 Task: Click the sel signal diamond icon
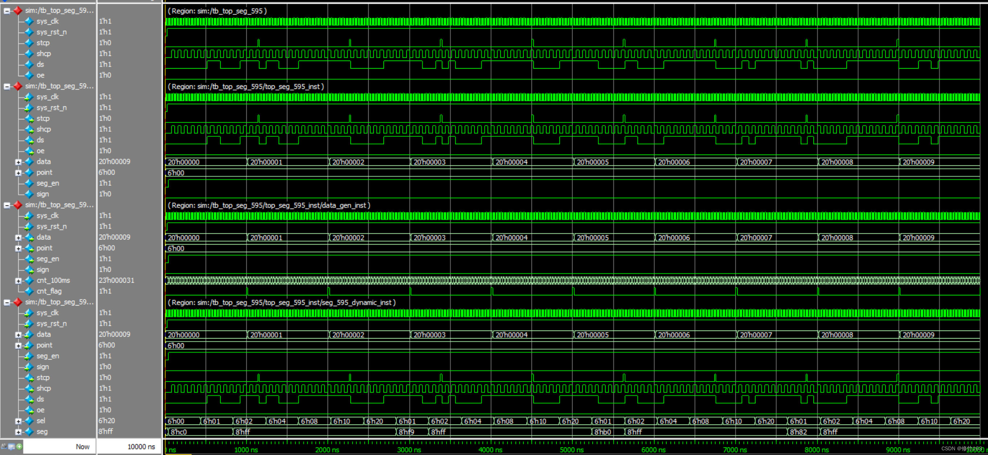click(29, 421)
